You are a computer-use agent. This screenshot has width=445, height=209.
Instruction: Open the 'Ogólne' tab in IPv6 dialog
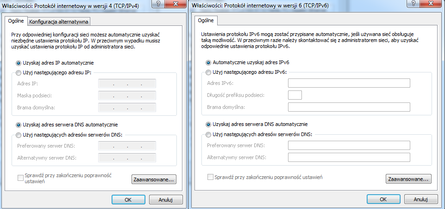click(x=206, y=20)
